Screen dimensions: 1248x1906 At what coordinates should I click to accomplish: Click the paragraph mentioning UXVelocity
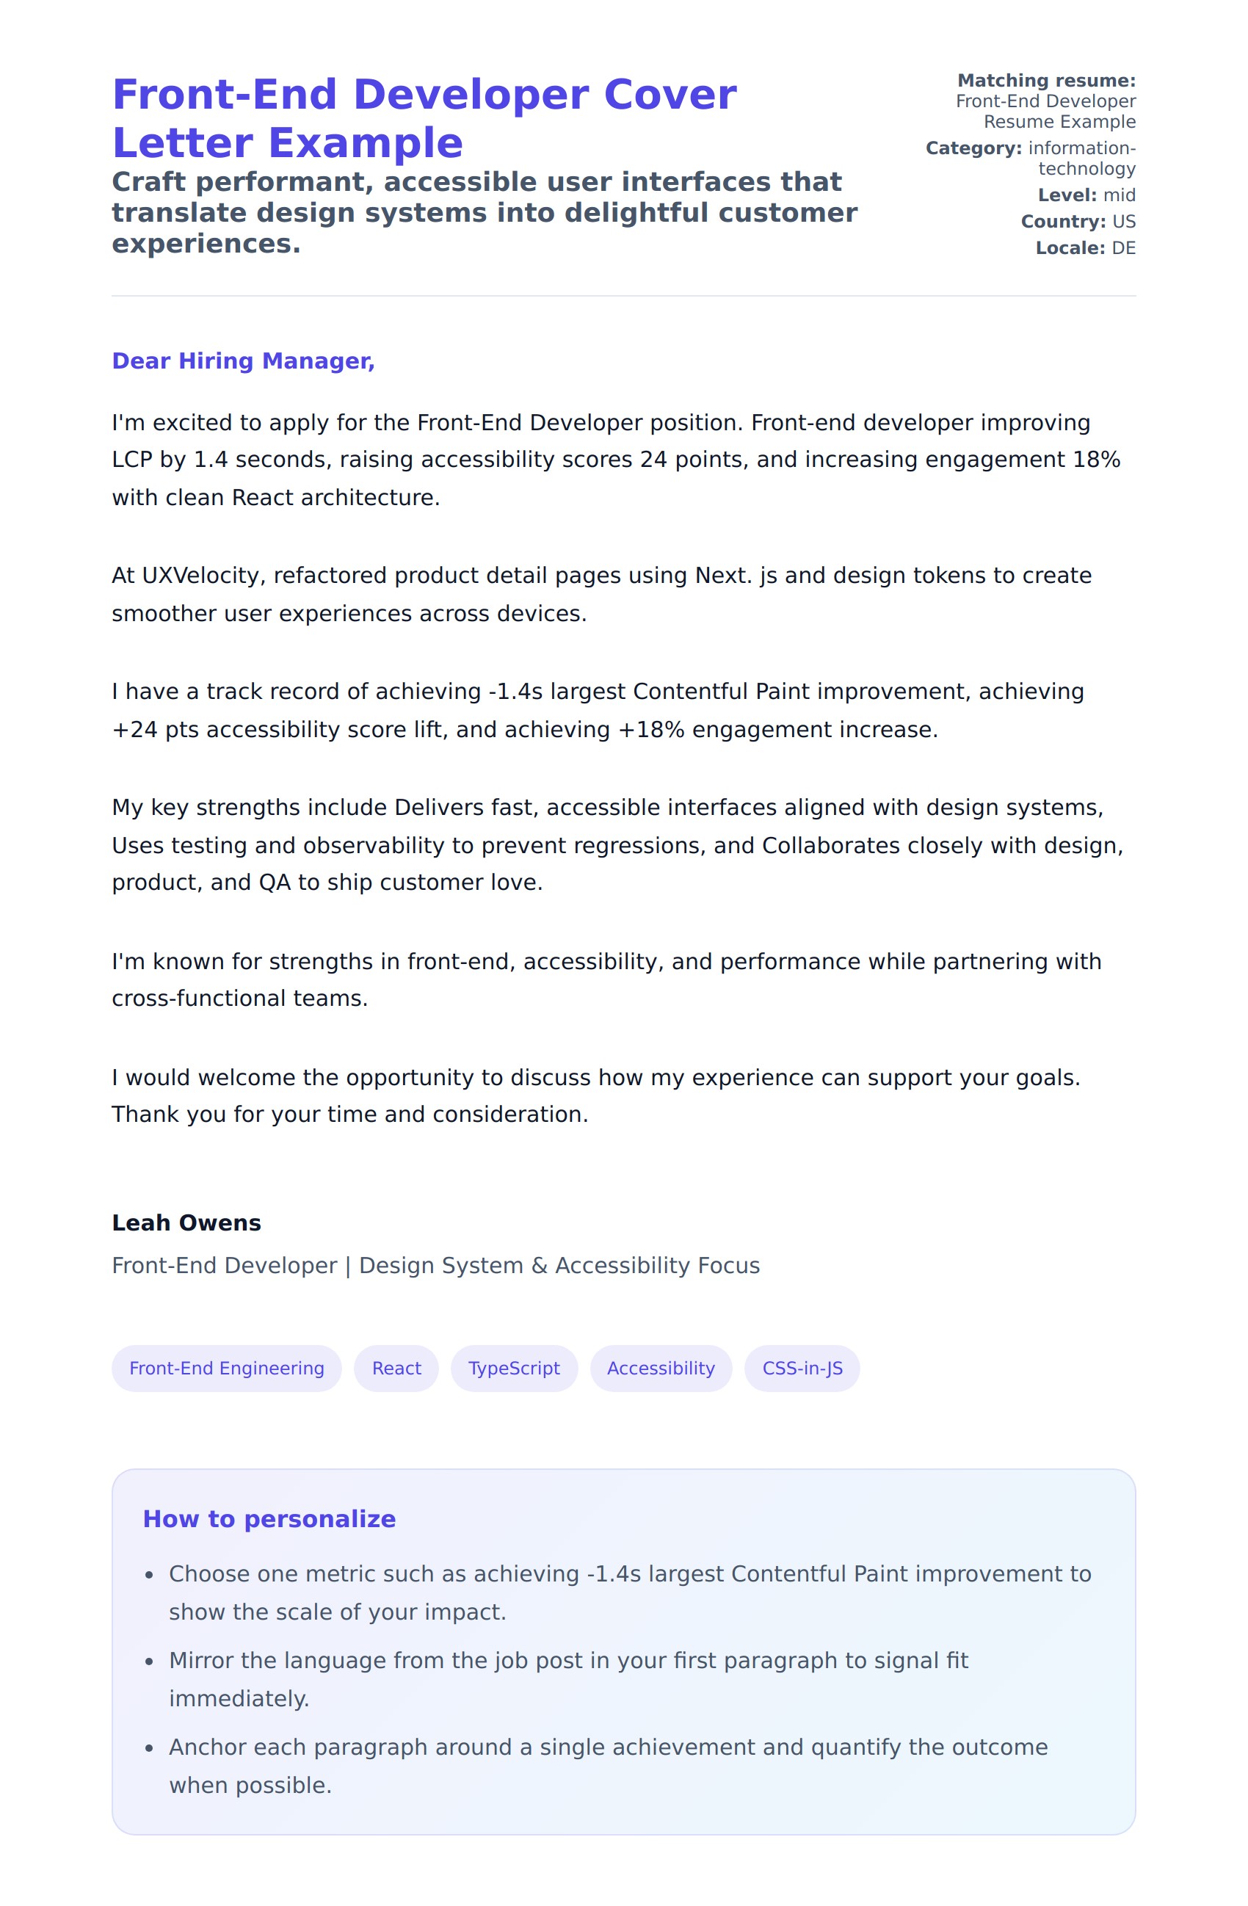601,594
